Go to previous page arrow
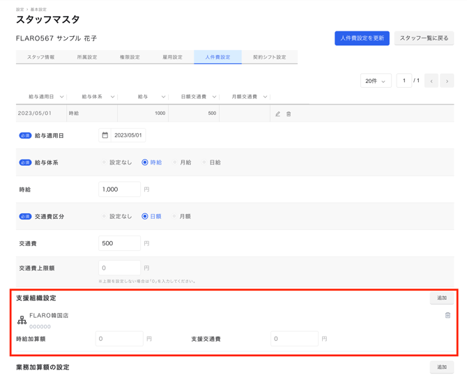Image resolution: width=467 pixels, height=391 pixels. coord(431,81)
